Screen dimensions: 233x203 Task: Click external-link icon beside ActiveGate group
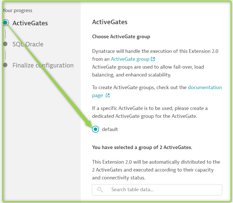pyautogui.click(x=153, y=59)
